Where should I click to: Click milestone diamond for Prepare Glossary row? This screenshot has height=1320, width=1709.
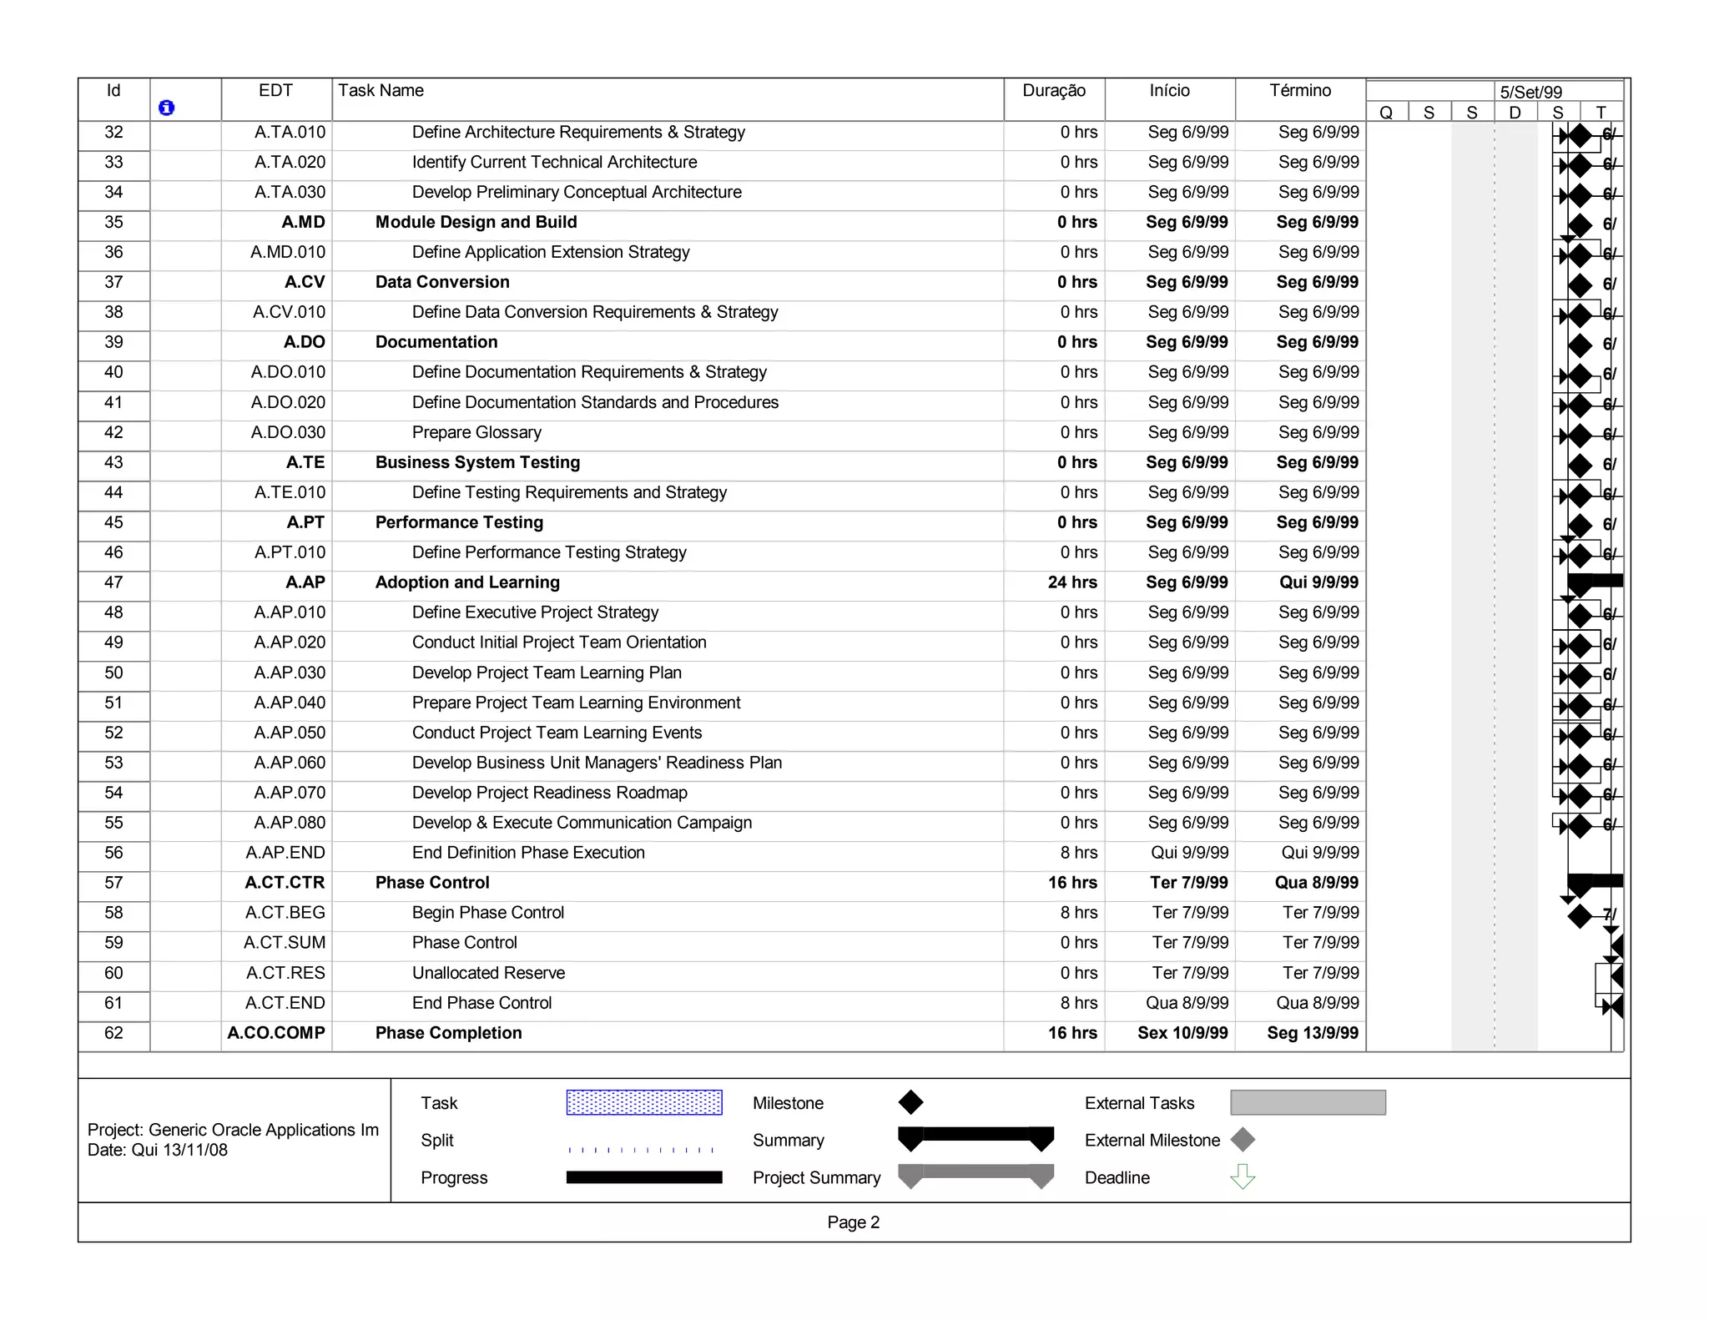click(x=1580, y=435)
